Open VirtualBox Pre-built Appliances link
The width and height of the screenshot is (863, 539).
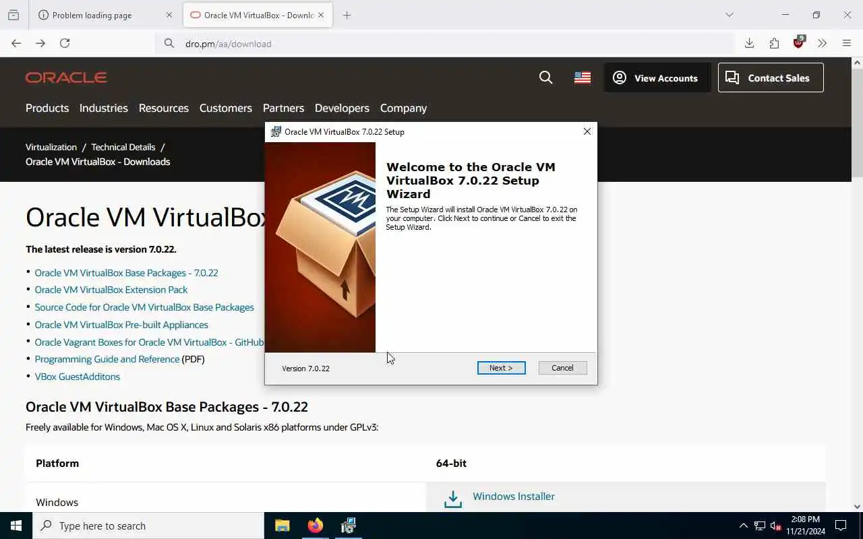(121, 325)
